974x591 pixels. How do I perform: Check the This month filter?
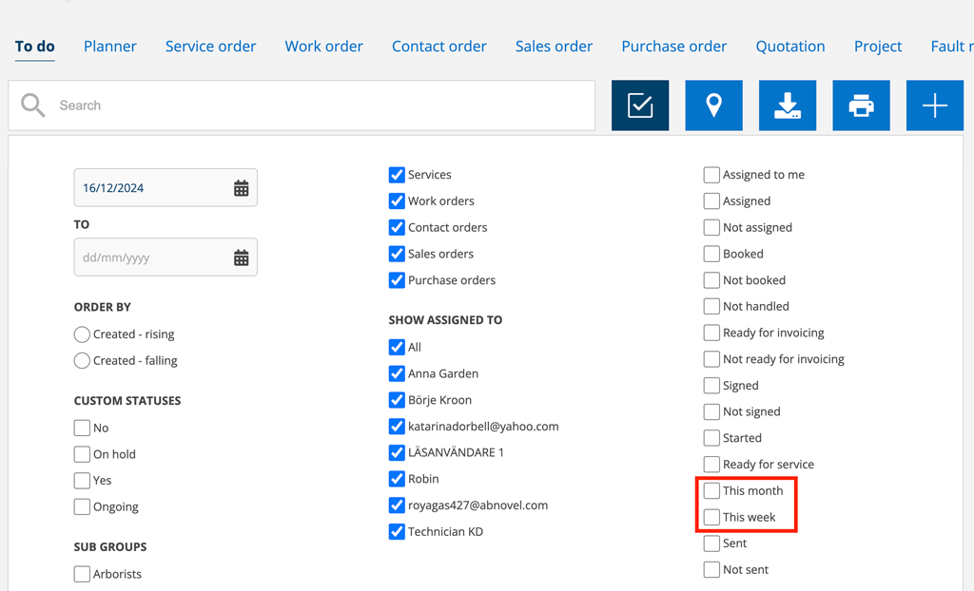click(711, 491)
